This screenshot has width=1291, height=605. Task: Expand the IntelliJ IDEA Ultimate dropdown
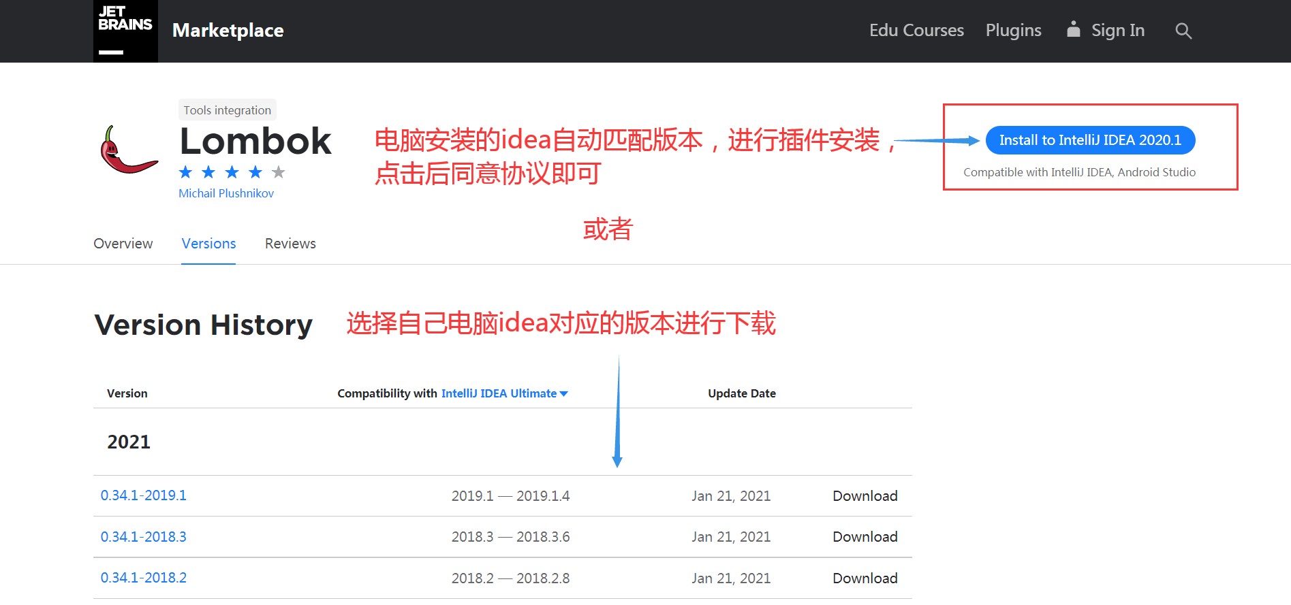tap(505, 393)
